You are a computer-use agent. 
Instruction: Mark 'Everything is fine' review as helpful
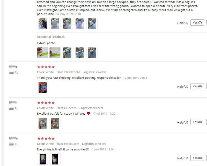coord(197,158)
